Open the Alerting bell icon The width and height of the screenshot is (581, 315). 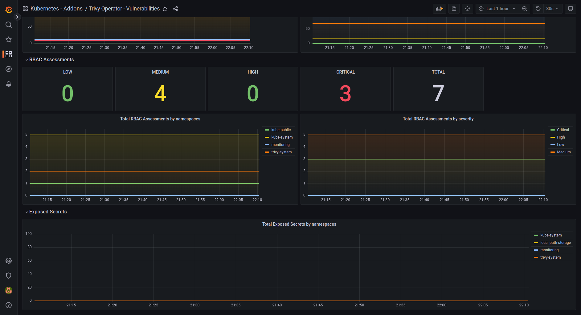click(x=9, y=84)
